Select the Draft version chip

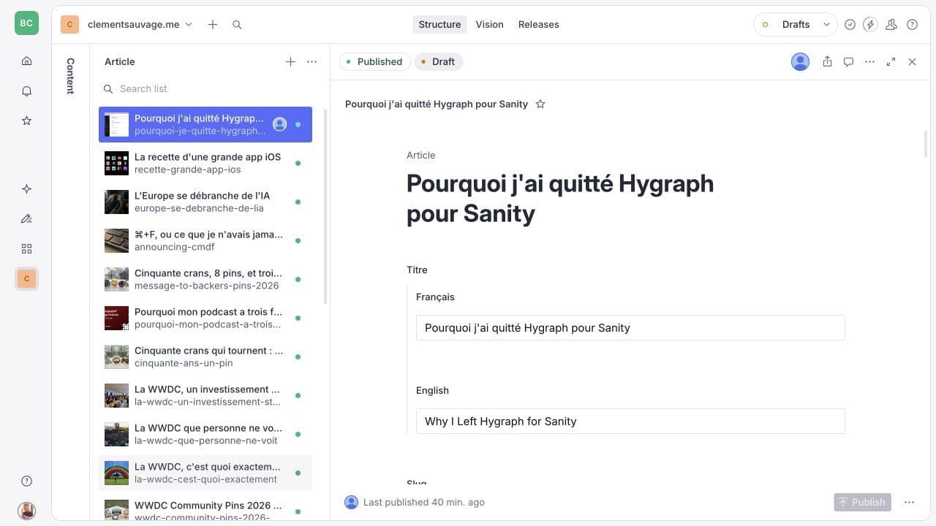[x=438, y=61]
